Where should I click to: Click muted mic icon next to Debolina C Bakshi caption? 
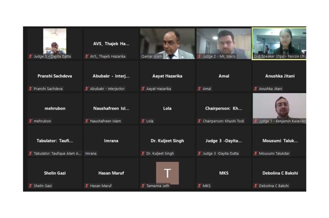(x=256, y=186)
